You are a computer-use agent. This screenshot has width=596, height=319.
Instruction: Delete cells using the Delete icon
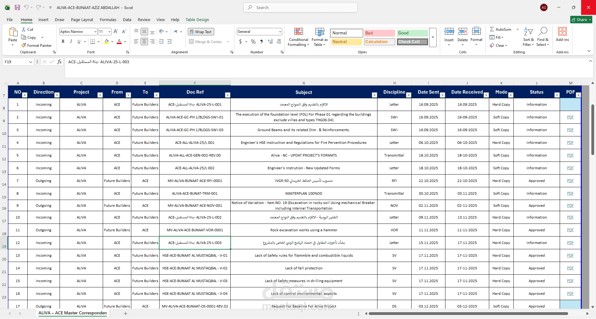[463, 31]
